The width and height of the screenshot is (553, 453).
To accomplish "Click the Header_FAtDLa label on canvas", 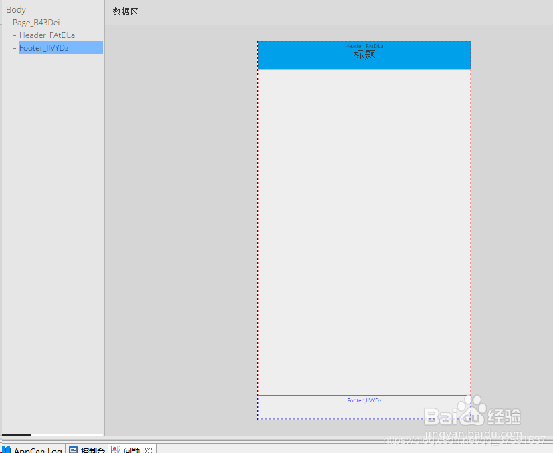I will 364,46.
